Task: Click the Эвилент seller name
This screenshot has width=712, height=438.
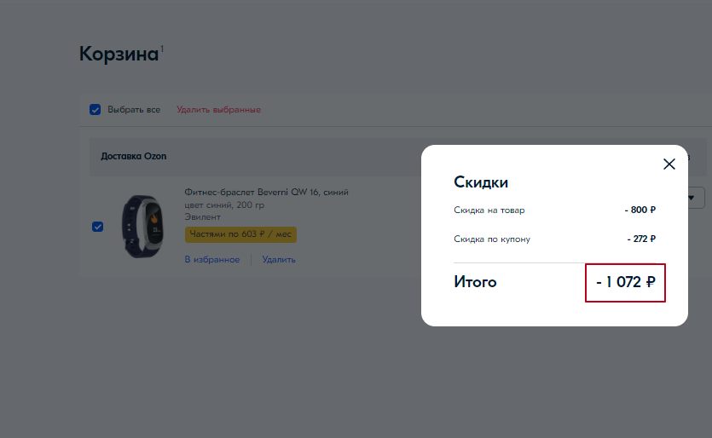Action: [x=203, y=217]
